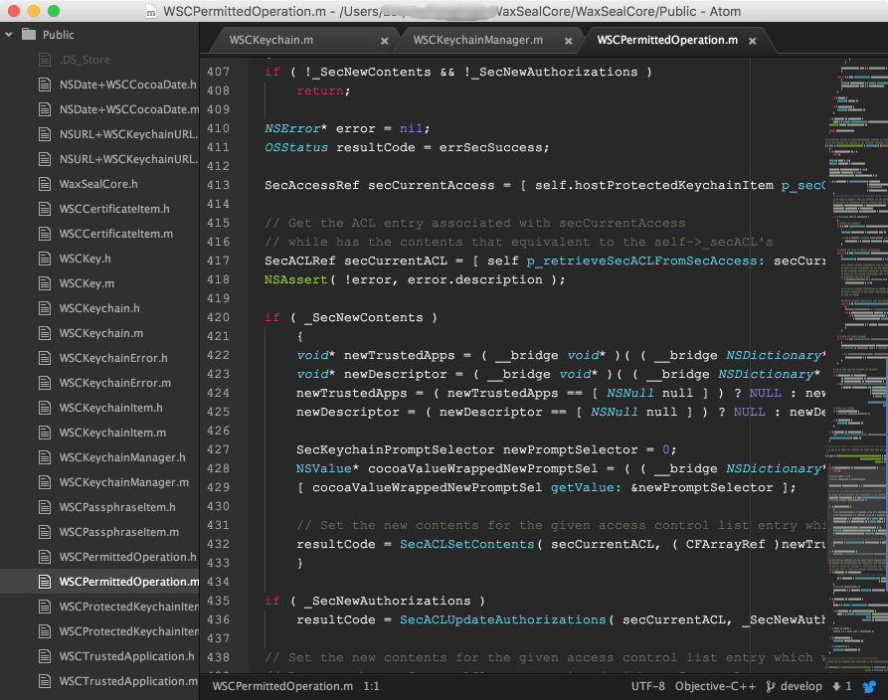Close the WSCPermittedOperation.m tab

click(753, 41)
